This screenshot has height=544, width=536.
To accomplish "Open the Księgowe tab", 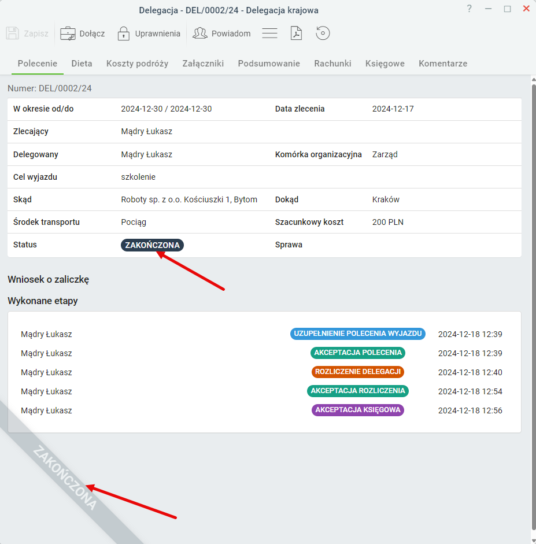I will pos(385,64).
